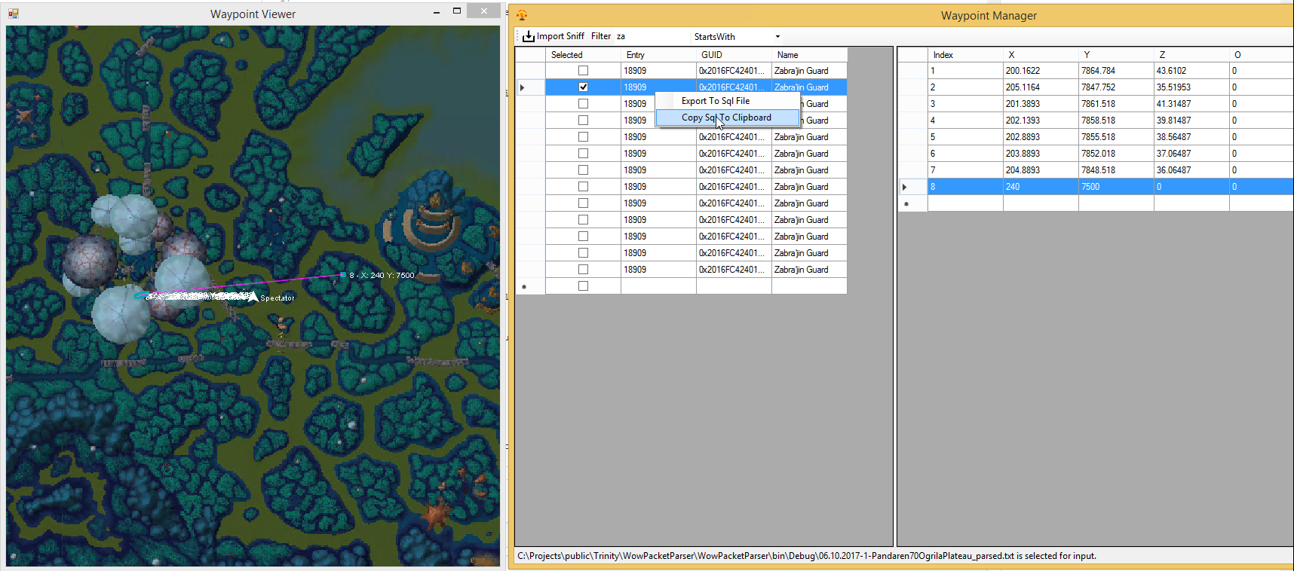Select waypoint Y cell 7847.752
Viewport: 1294px width, 571px height.
pos(1116,87)
